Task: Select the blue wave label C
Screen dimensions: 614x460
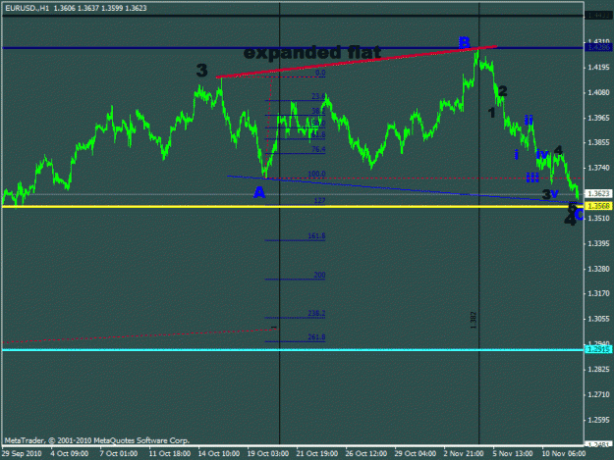Action: pyautogui.click(x=579, y=214)
